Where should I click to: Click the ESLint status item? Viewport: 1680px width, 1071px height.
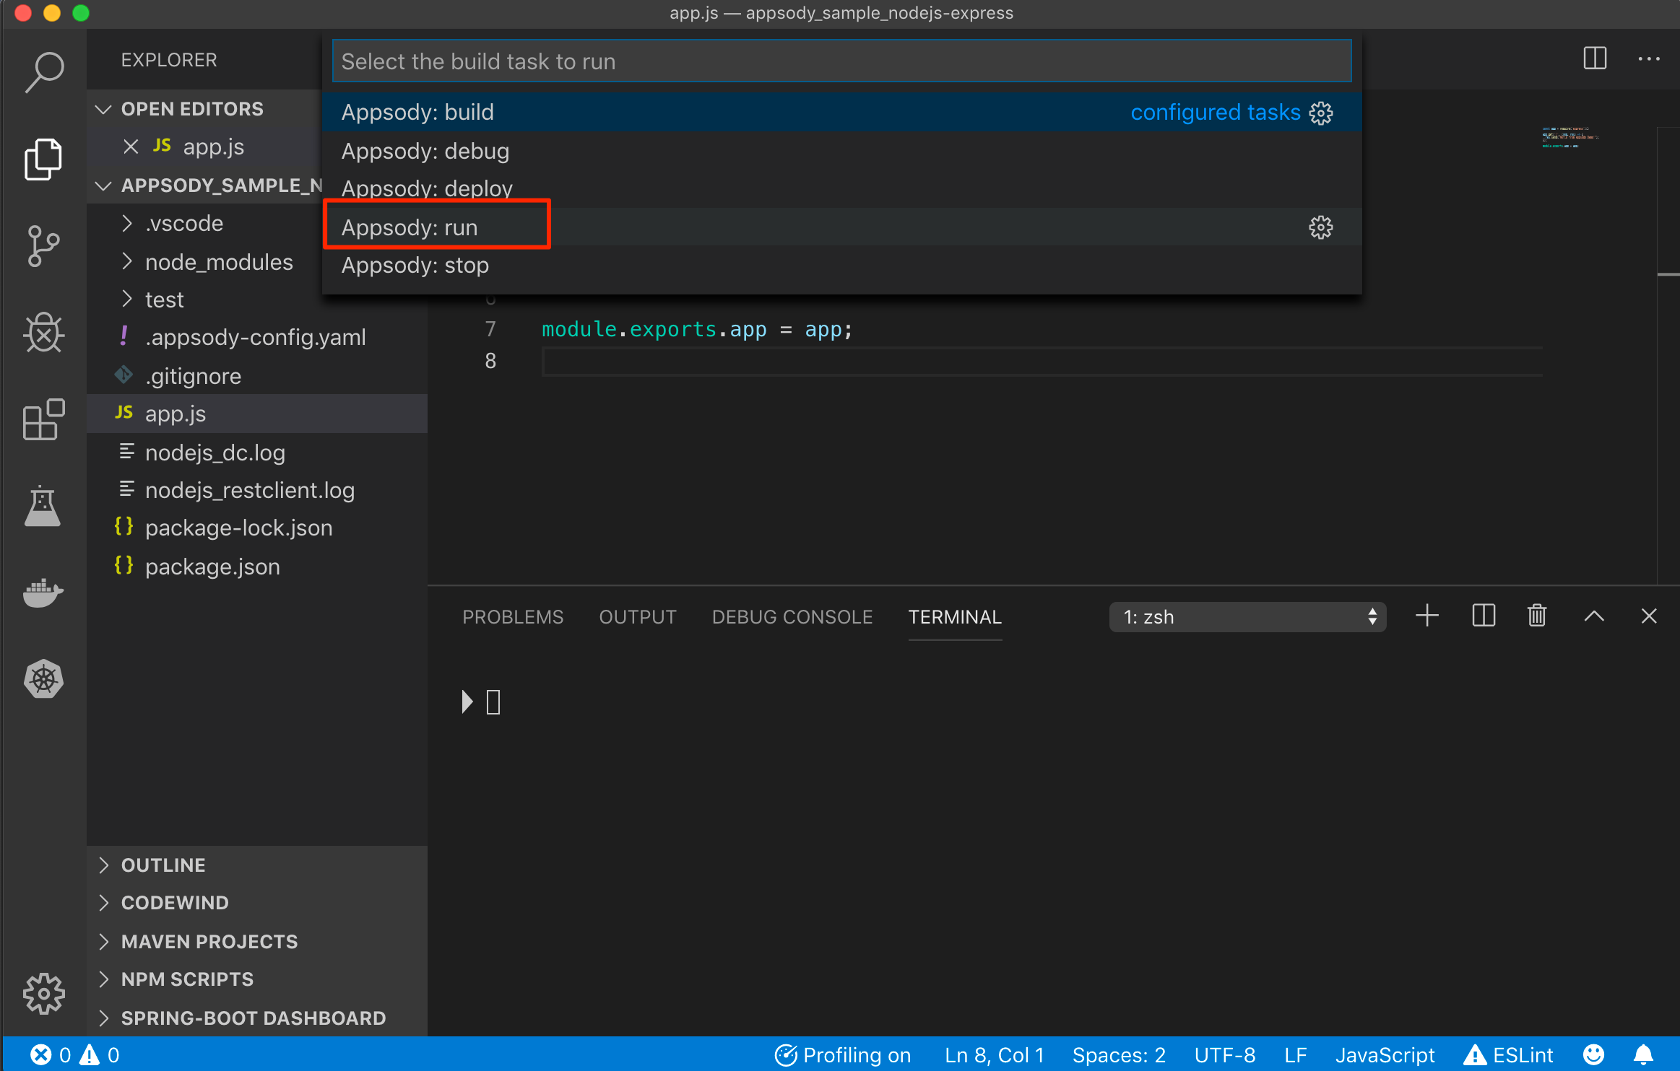pyautogui.click(x=1508, y=1055)
